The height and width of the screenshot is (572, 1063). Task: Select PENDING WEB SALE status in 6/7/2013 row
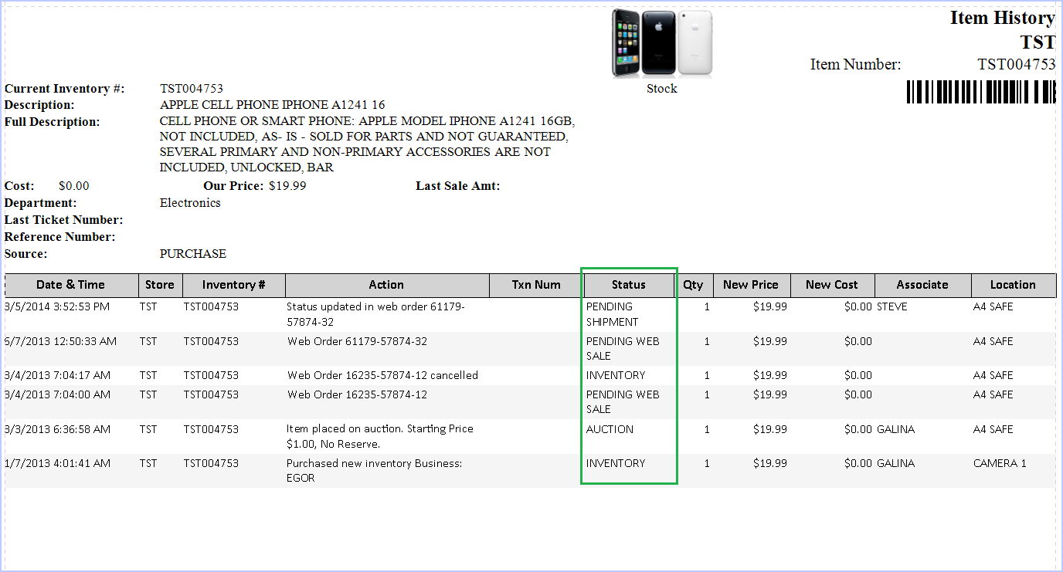(623, 348)
